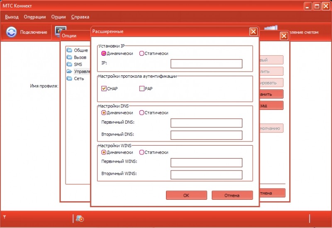
Task: Click the disconnected network status bar icon
Action: [80, 218]
